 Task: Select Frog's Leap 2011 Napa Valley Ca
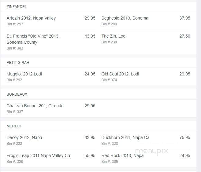[38, 156]
